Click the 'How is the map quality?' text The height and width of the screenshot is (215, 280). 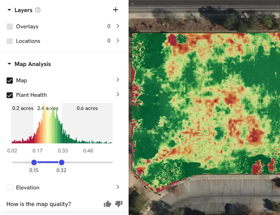tap(39, 204)
